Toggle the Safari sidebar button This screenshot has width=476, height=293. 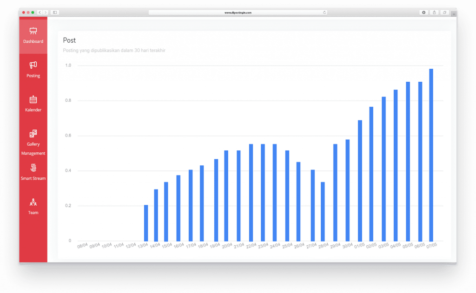pyautogui.click(x=54, y=13)
